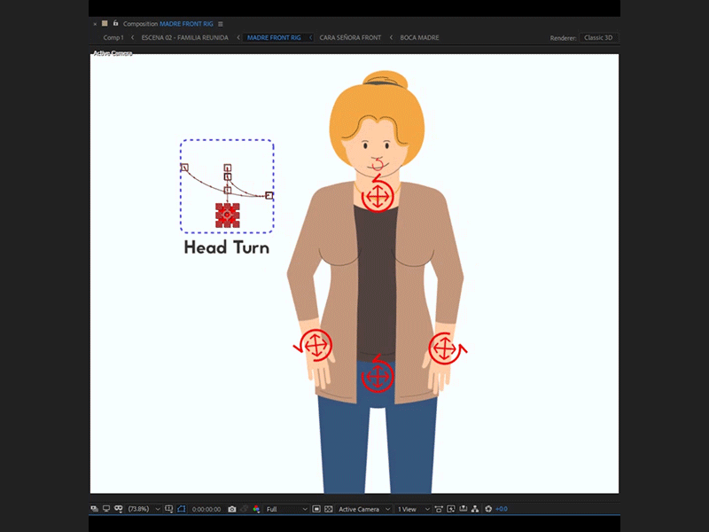Open grid and guide options icon
The image size is (709, 532).
pos(169,509)
